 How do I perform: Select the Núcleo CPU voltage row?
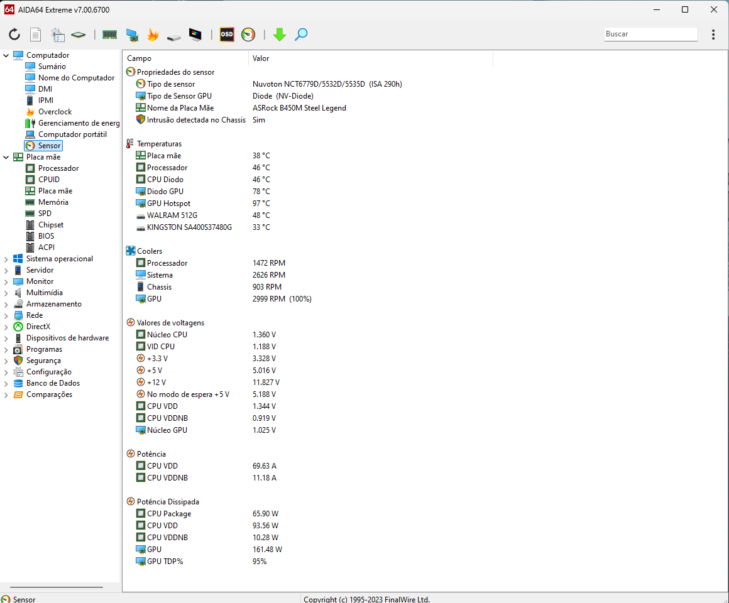(x=206, y=335)
